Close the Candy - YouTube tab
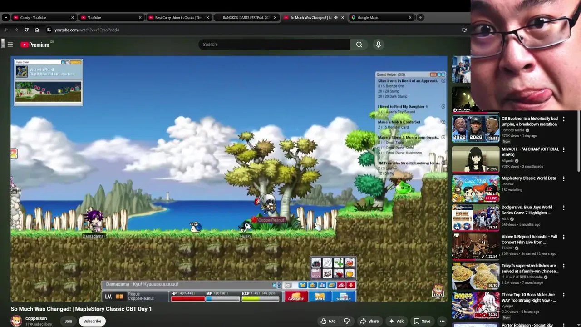The image size is (581, 327). tap(72, 18)
